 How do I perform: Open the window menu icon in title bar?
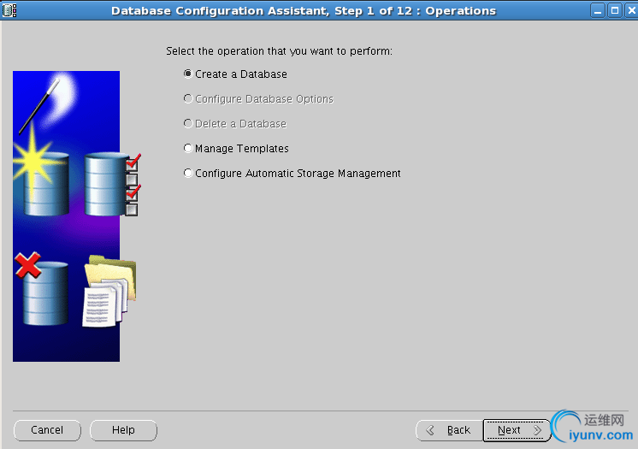[9, 10]
